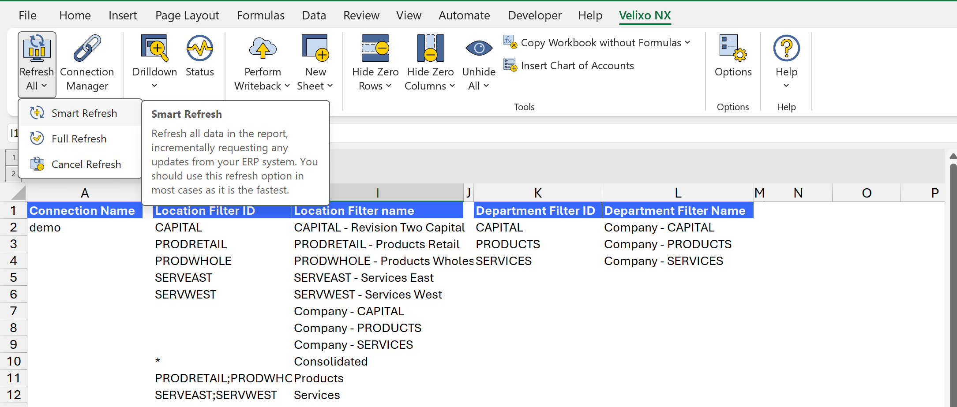Click Insert Chart of Accounts label

(x=577, y=65)
